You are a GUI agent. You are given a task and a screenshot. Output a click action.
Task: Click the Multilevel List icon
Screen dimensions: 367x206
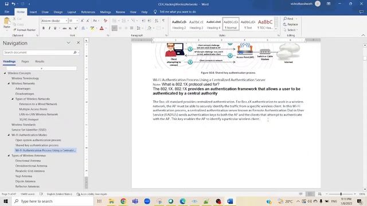(x=133, y=21)
